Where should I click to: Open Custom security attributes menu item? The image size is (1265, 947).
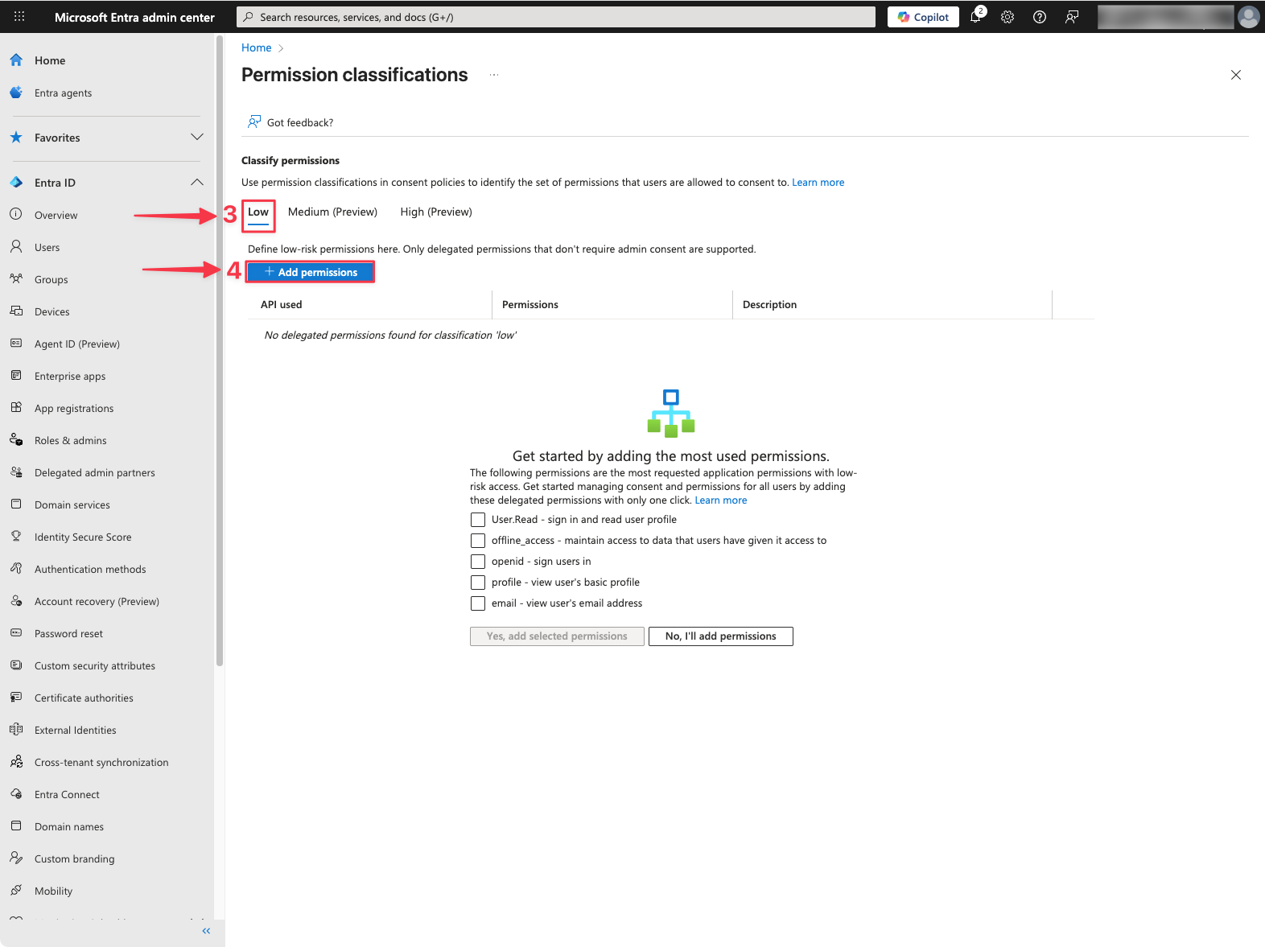coord(95,665)
